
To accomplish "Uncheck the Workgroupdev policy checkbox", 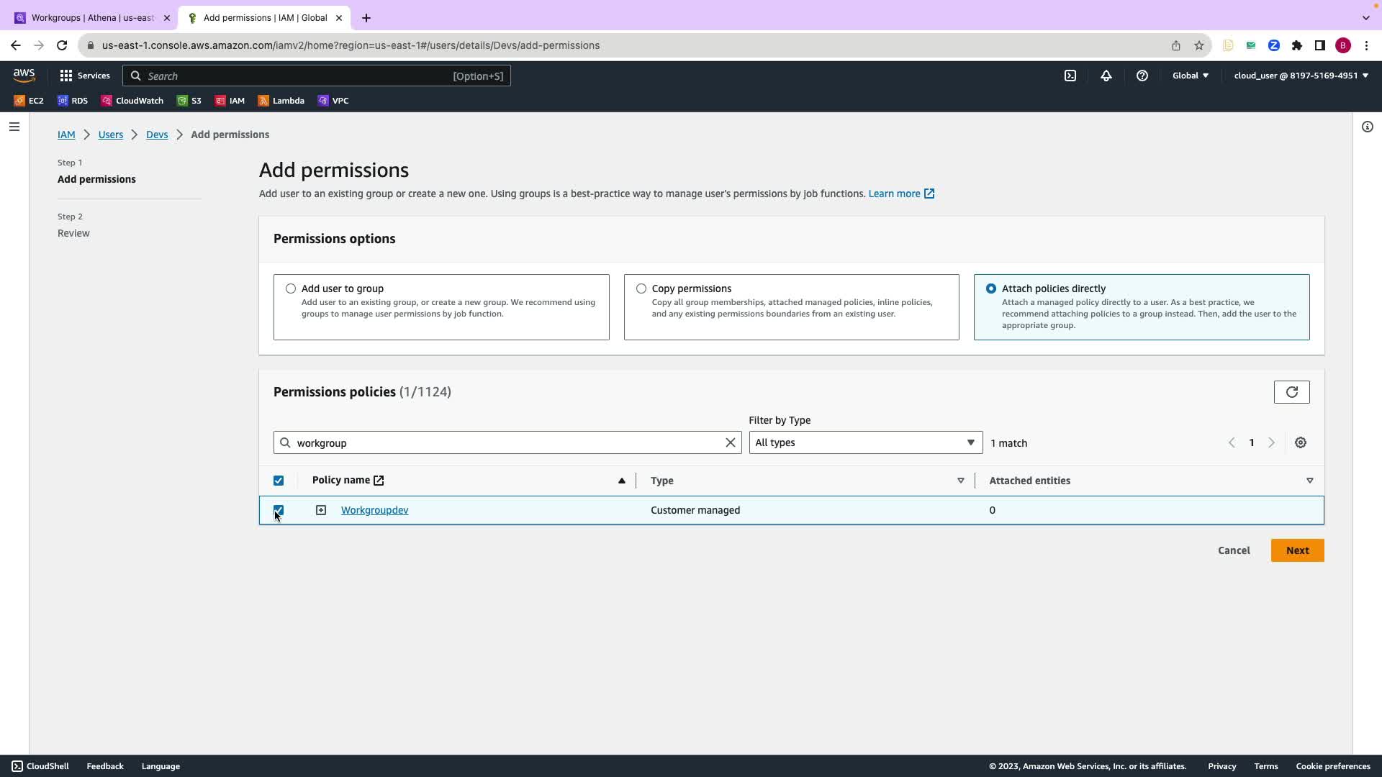I will (x=279, y=510).
